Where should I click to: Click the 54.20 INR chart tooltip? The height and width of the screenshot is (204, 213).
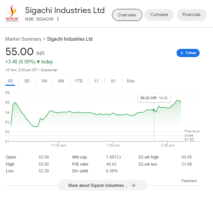pyautogui.click(x=154, y=98)
